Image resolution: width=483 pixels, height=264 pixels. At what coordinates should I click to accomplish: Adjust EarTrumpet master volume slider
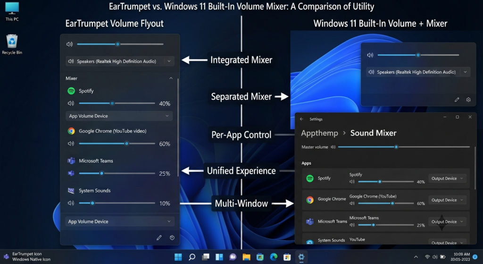[120, 44]
